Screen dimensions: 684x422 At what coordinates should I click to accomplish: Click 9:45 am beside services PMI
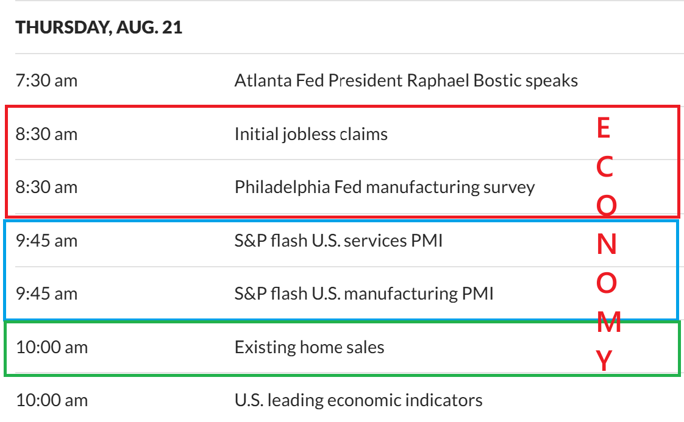[x=47, y=241]
